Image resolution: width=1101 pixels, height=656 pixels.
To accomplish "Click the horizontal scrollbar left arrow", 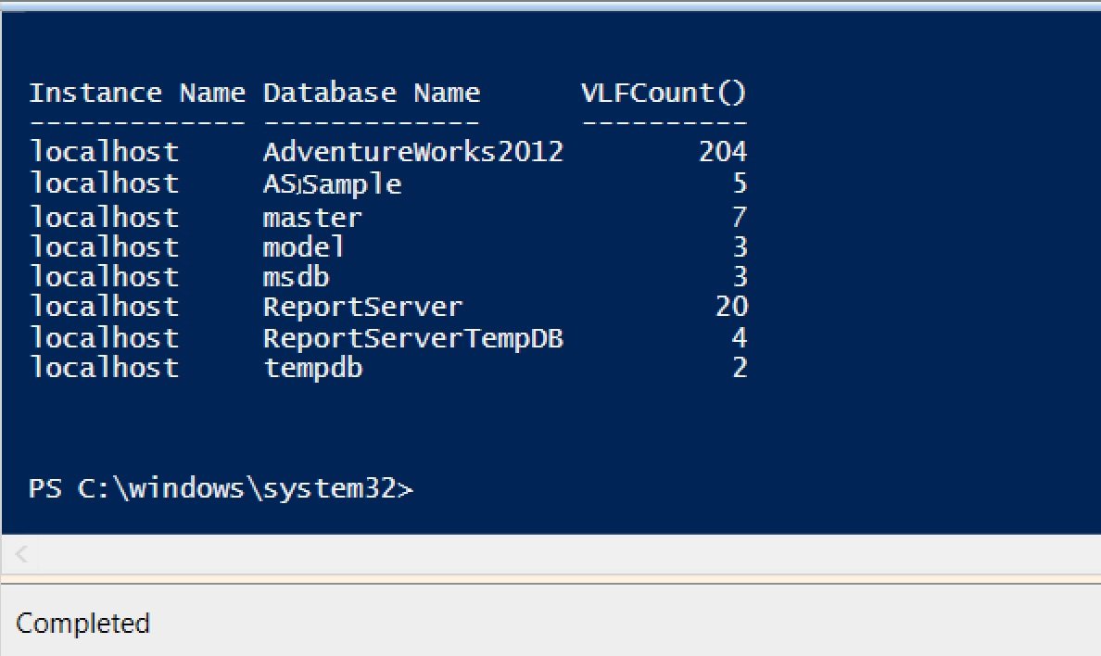I will click(x=21, y=554).
